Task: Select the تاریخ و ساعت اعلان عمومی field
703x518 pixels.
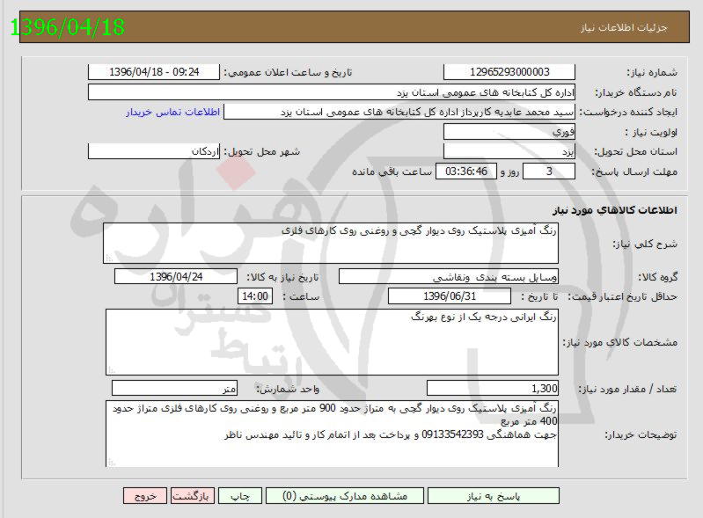Action: 155,72
